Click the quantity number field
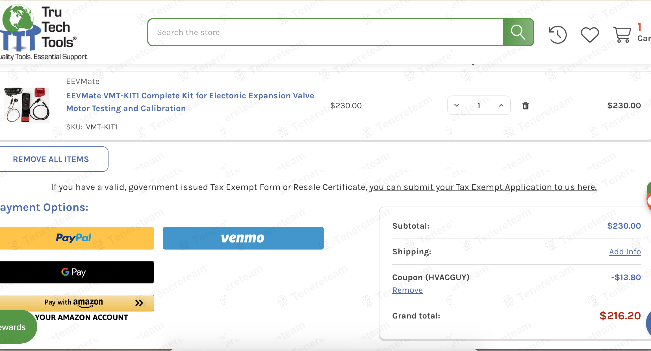Screen dimensions: 651x351 tap(479, 105)
